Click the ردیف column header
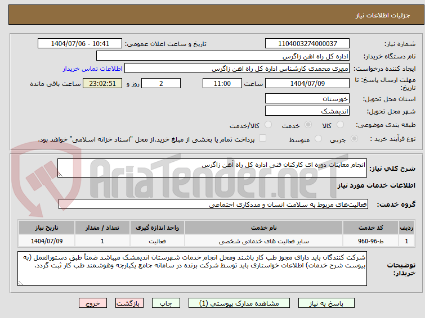425x318 pixels. [406, 228]
